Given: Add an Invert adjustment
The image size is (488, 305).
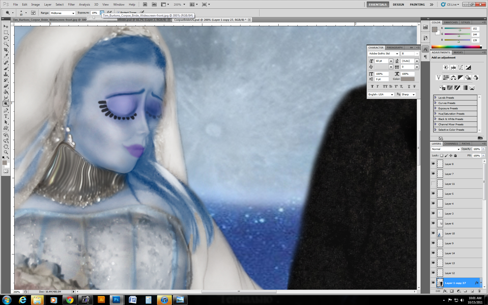Looking at the screenshot, I should [442, 88].
